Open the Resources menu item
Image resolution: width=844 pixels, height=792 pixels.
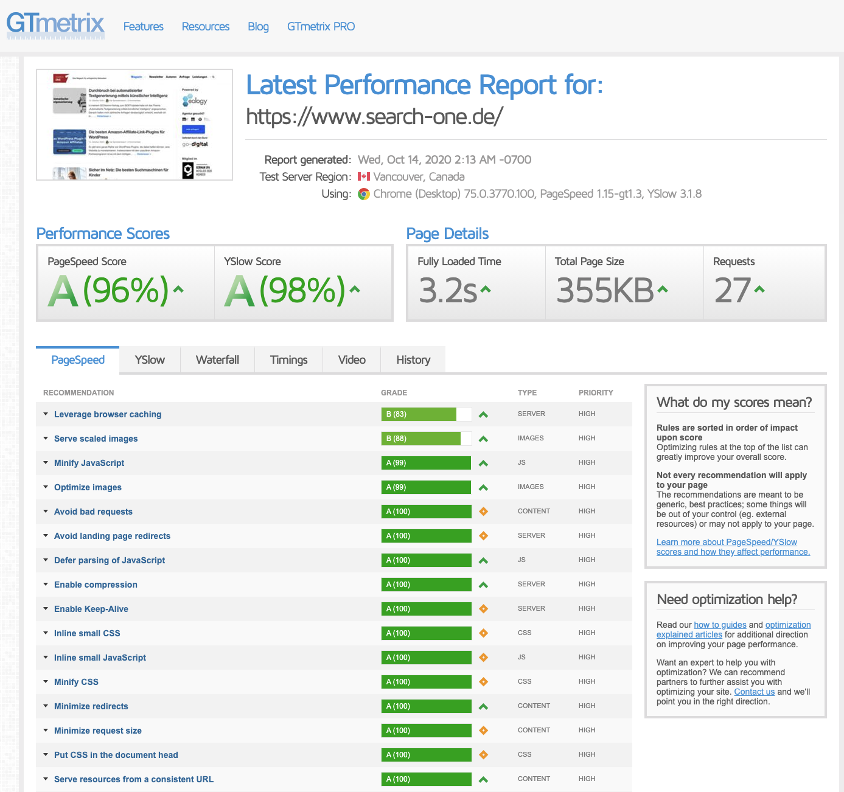point(206,26)
